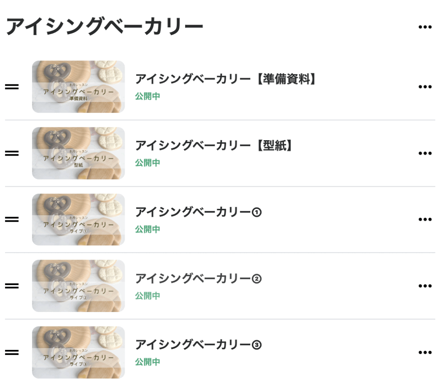437x384 pixels.
Task: Grab the reorder handle of 【型紙】 row
Action: click(12, 153)
